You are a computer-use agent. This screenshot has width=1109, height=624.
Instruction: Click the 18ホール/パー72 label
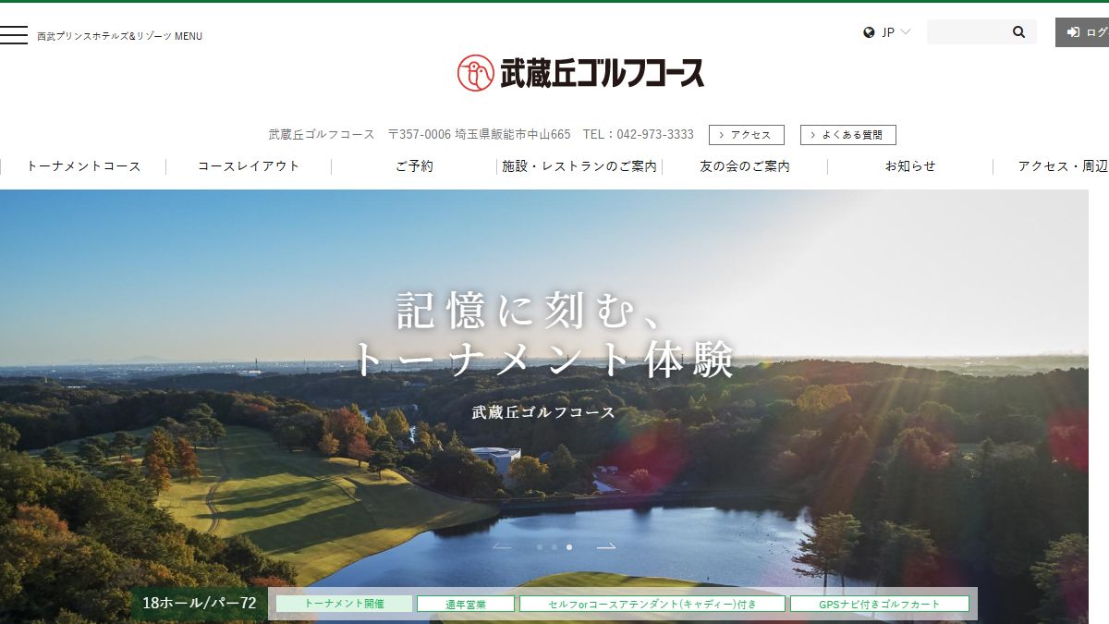tap(200, 603)
